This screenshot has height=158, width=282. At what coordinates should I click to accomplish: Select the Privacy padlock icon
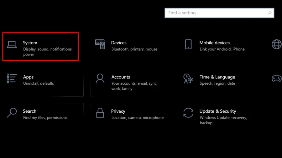pos(100,113)
